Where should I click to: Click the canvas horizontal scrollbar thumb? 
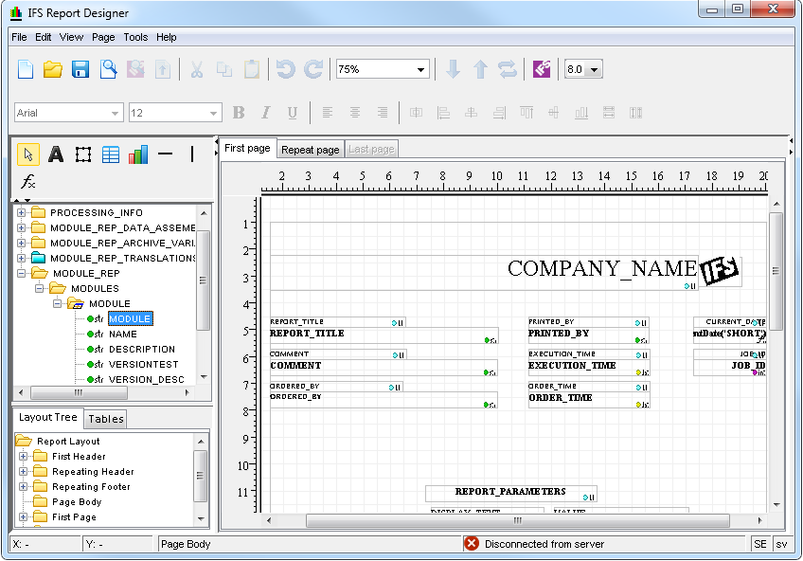[518, 520]
